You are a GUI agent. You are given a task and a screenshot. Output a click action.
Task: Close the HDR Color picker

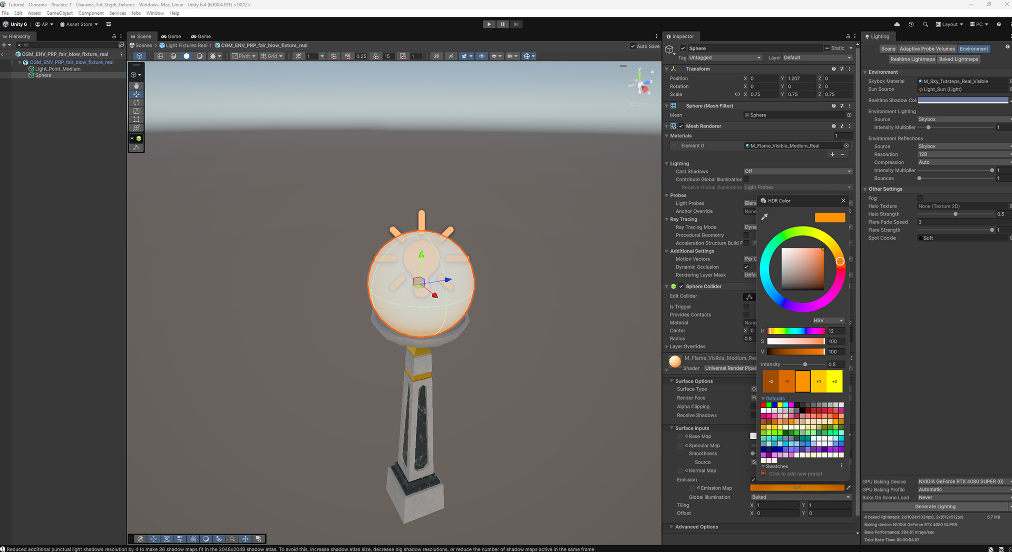(843, 201)
